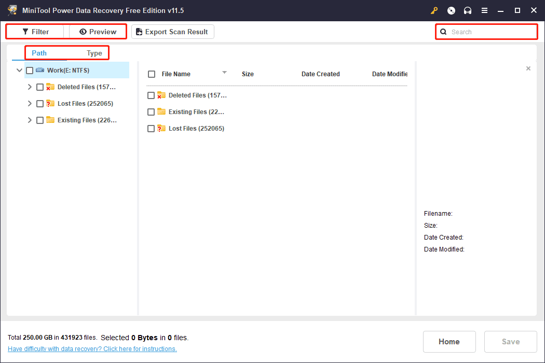
Task: Click Export Scan Result
Action: (173, 32)
